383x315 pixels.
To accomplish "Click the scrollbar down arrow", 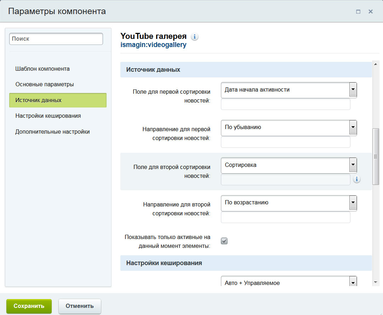I will tap(376, 282).
